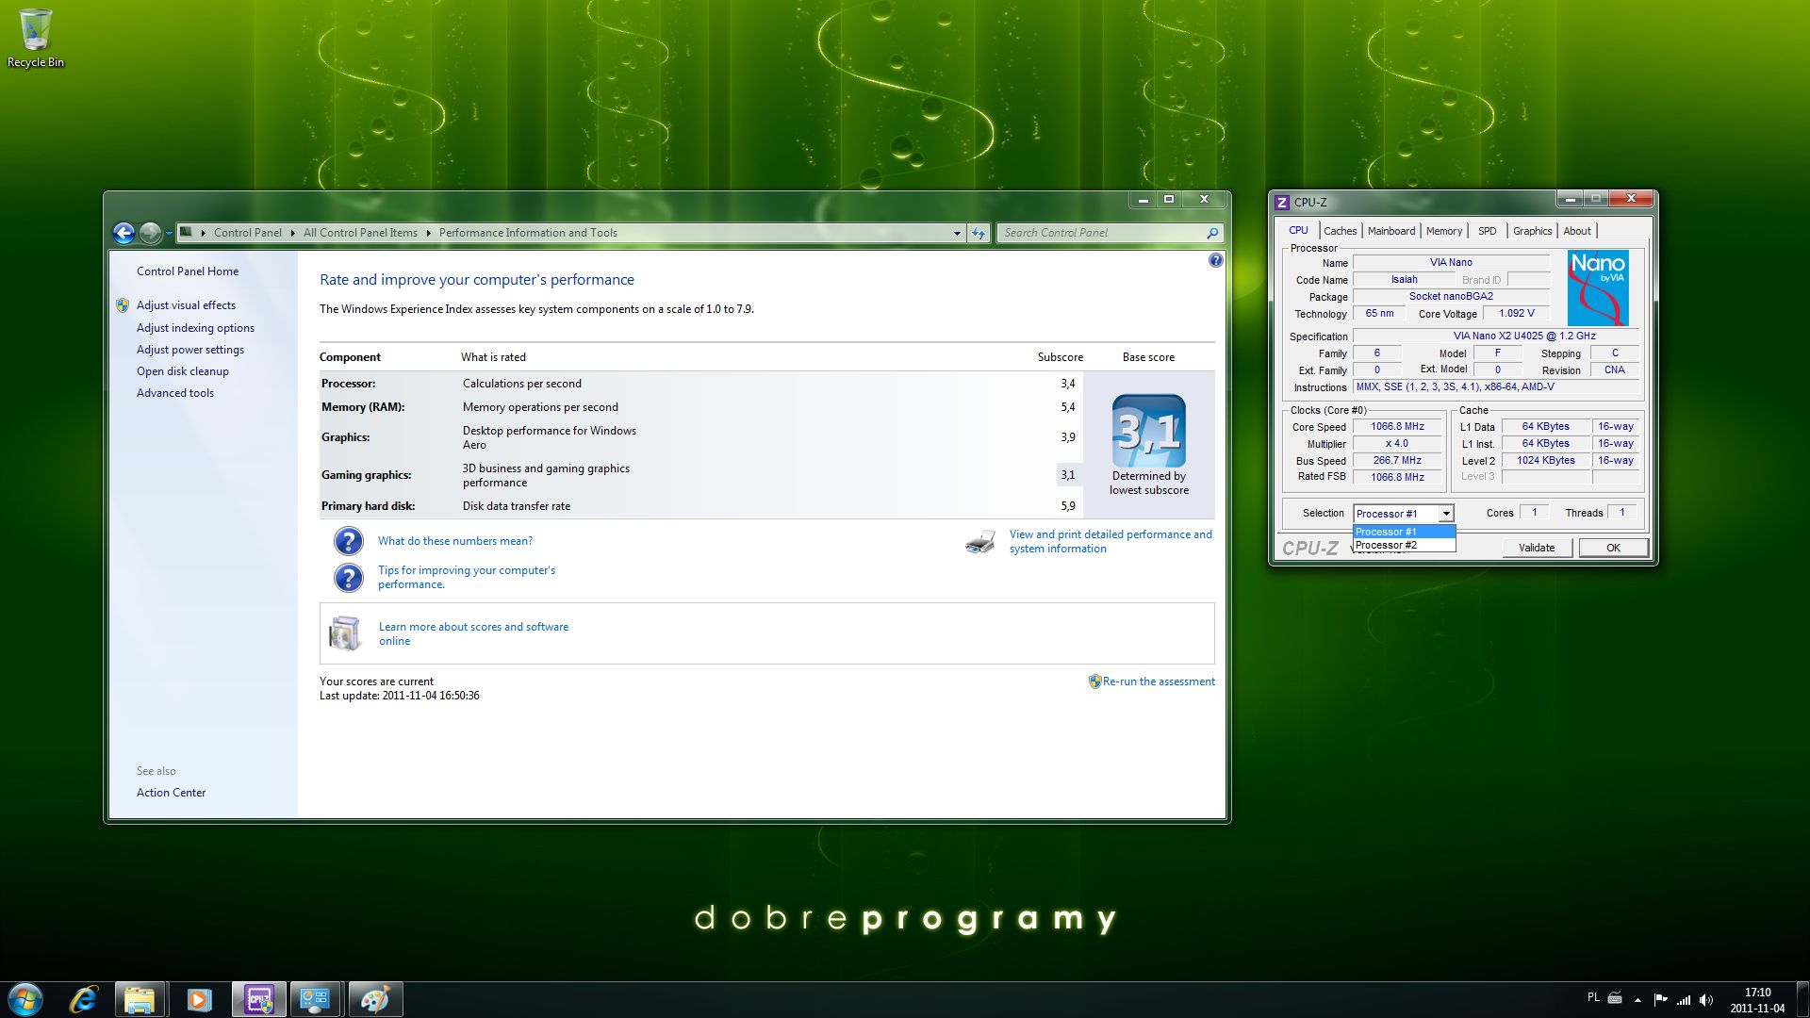Open 'Advanced tools' link
This screenshot has width=1810, height=1018.
point(175,393)
